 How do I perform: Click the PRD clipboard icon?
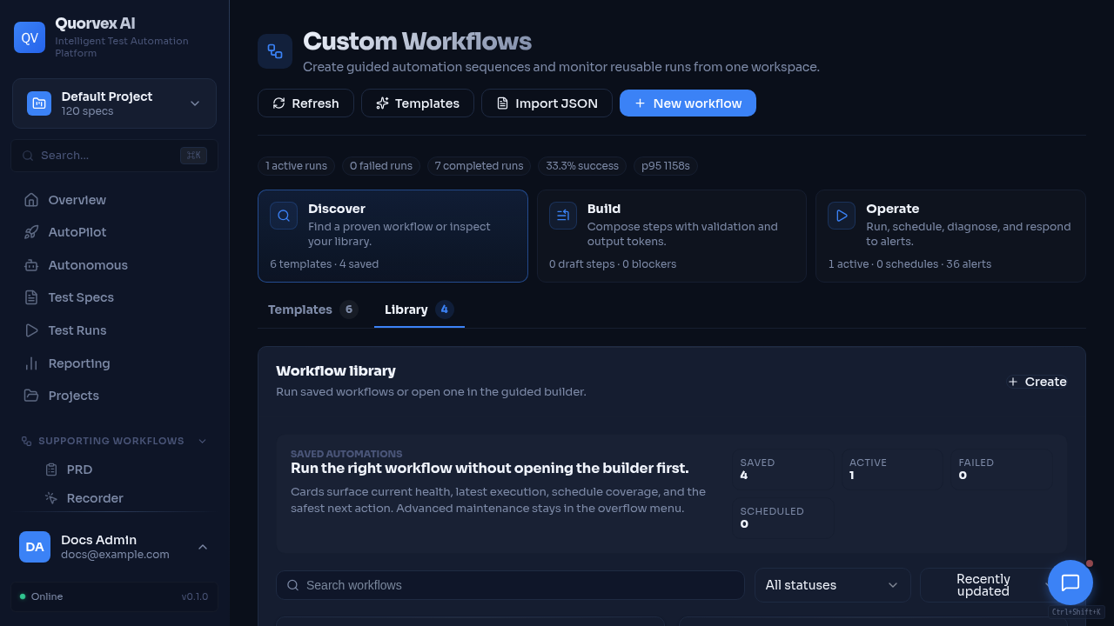click(x=51, y=469)
